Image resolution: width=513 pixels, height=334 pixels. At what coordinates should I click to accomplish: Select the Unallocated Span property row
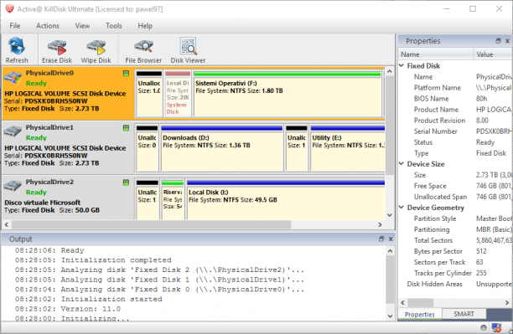coord(455,197)
